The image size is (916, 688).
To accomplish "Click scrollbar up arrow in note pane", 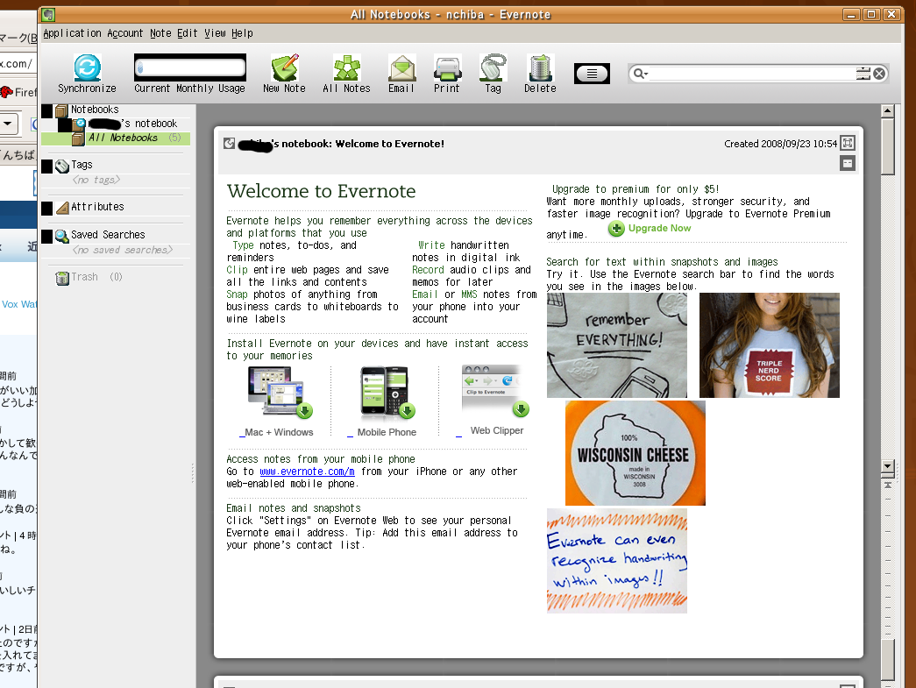I will 887,110.
